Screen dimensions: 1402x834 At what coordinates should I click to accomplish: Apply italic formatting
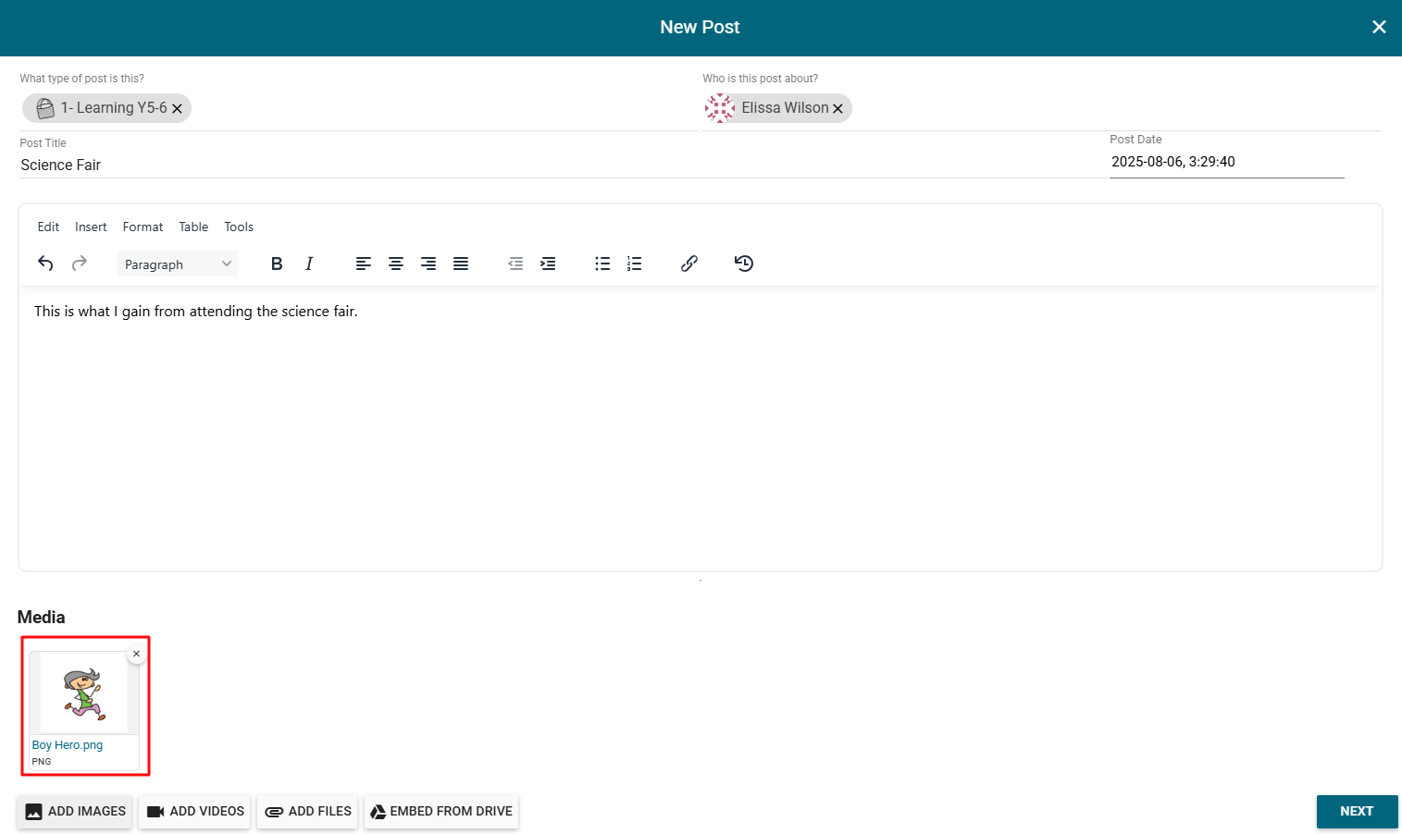309,264
